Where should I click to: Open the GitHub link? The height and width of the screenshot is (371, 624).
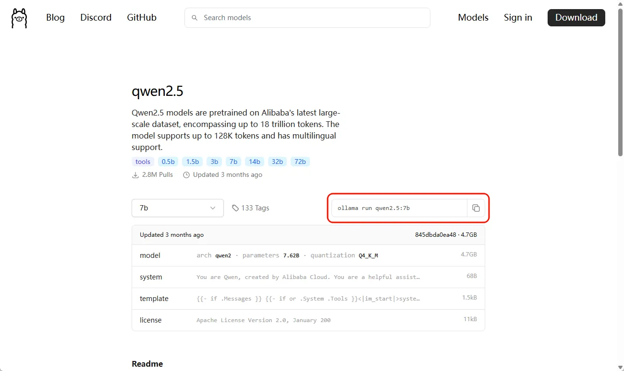click(x=142, y=18)
